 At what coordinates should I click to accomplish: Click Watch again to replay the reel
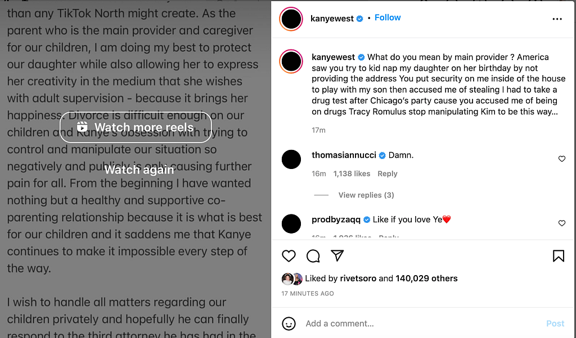pos(138,169)
